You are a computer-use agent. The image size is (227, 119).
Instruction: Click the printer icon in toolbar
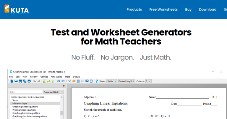[x=29, y=81]
